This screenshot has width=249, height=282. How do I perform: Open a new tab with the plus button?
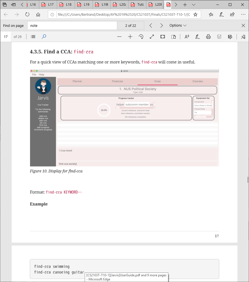(x=185, y=5)
